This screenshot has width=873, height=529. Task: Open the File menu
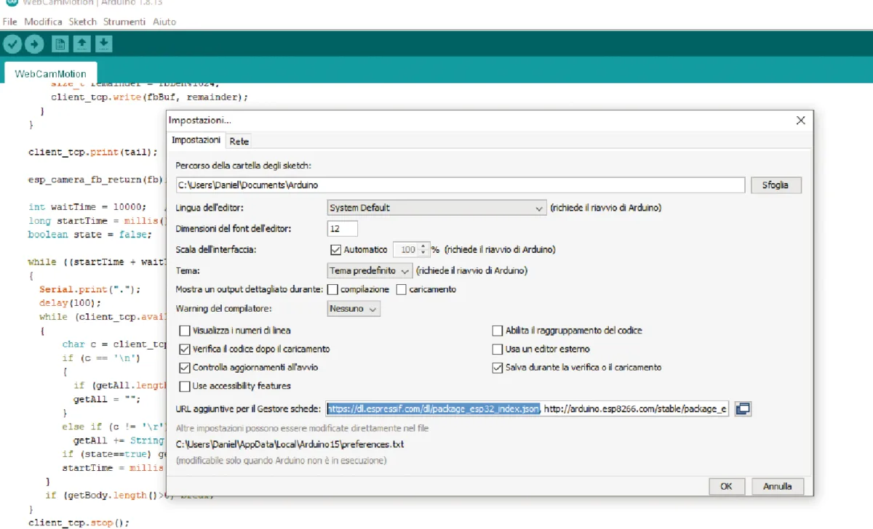pyautogui.click(x=10, y=22)
